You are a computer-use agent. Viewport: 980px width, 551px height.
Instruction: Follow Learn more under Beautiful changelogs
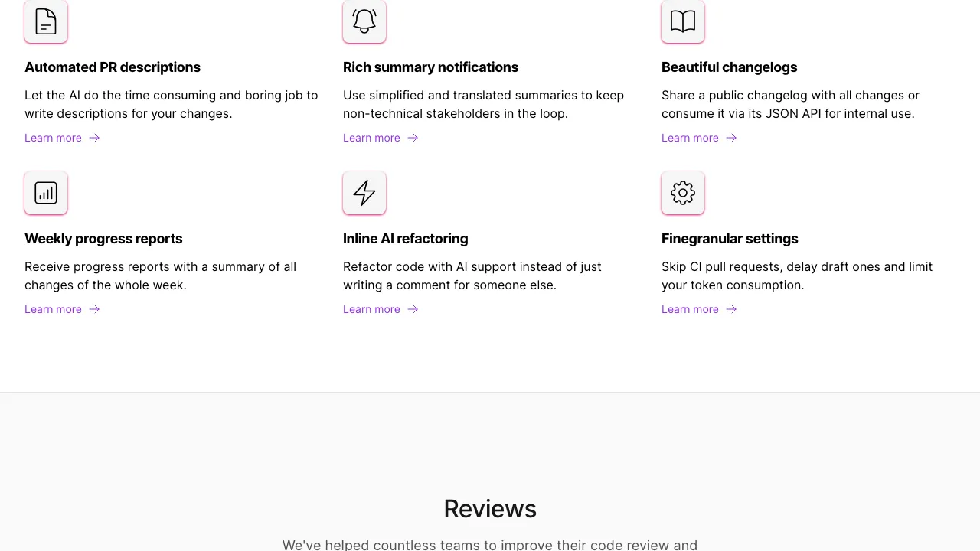pos(690,138)
